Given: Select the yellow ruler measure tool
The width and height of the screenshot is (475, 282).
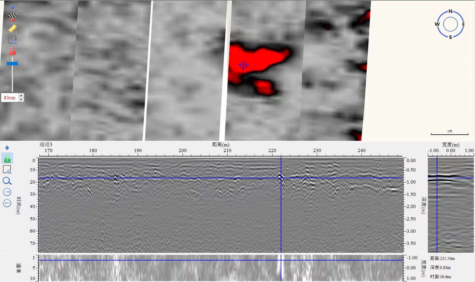Looking at the screenshot, I should click(12, 29).
